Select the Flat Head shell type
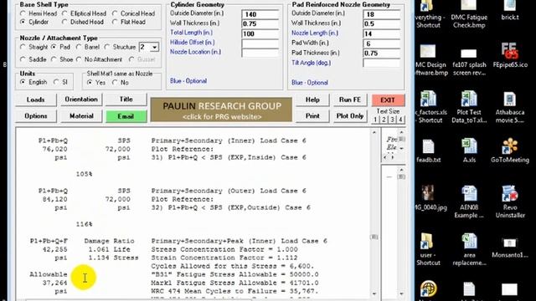Image resolution: width=536 pixels, height=301 pixels. 115,22
